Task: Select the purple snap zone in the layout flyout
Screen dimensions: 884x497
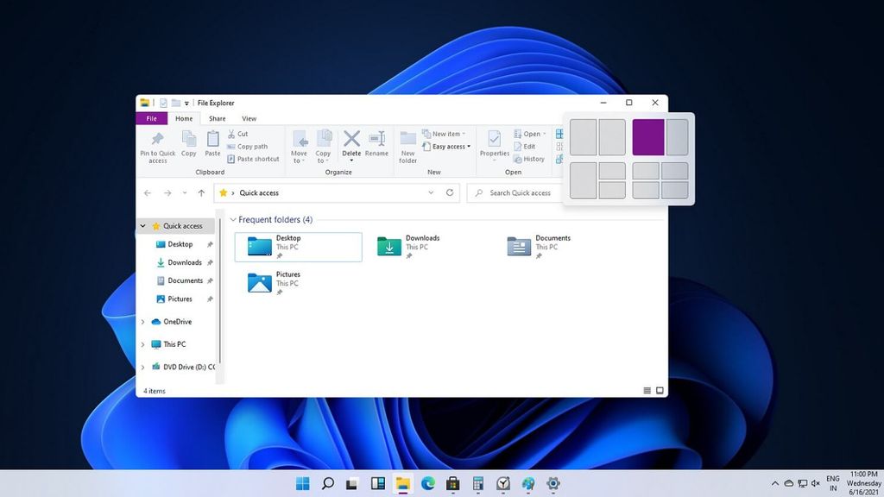Action: (x=648, y=136)
